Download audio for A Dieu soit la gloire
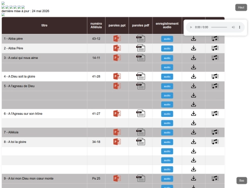 click(193, 76)
